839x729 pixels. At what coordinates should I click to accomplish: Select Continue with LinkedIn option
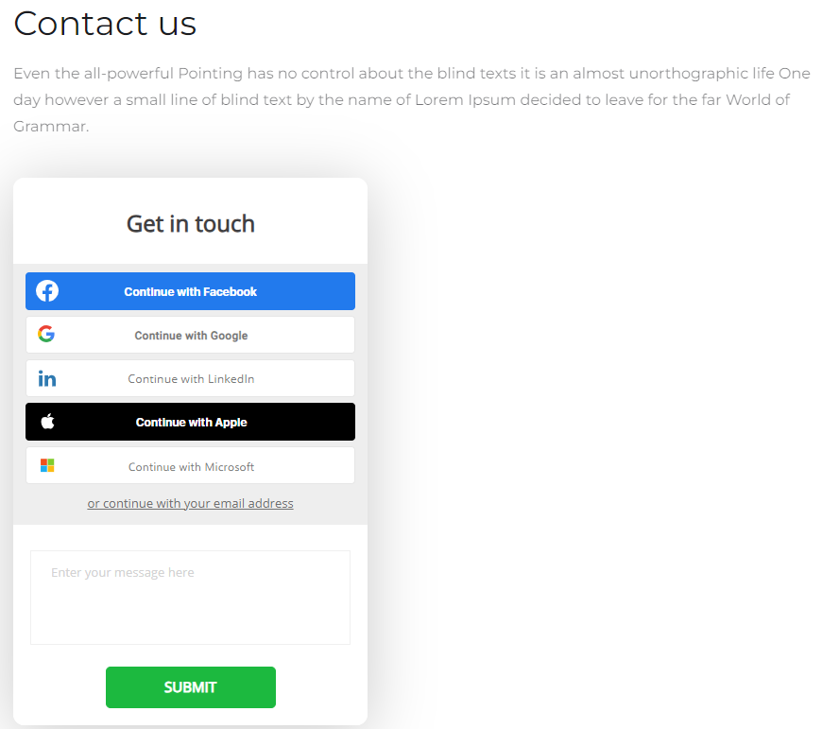tap(191, 378)
